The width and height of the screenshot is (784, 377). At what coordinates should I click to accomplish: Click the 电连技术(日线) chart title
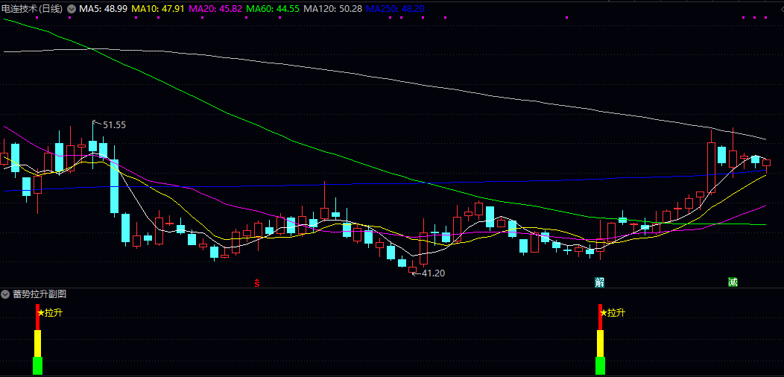(x=33, y=8)
